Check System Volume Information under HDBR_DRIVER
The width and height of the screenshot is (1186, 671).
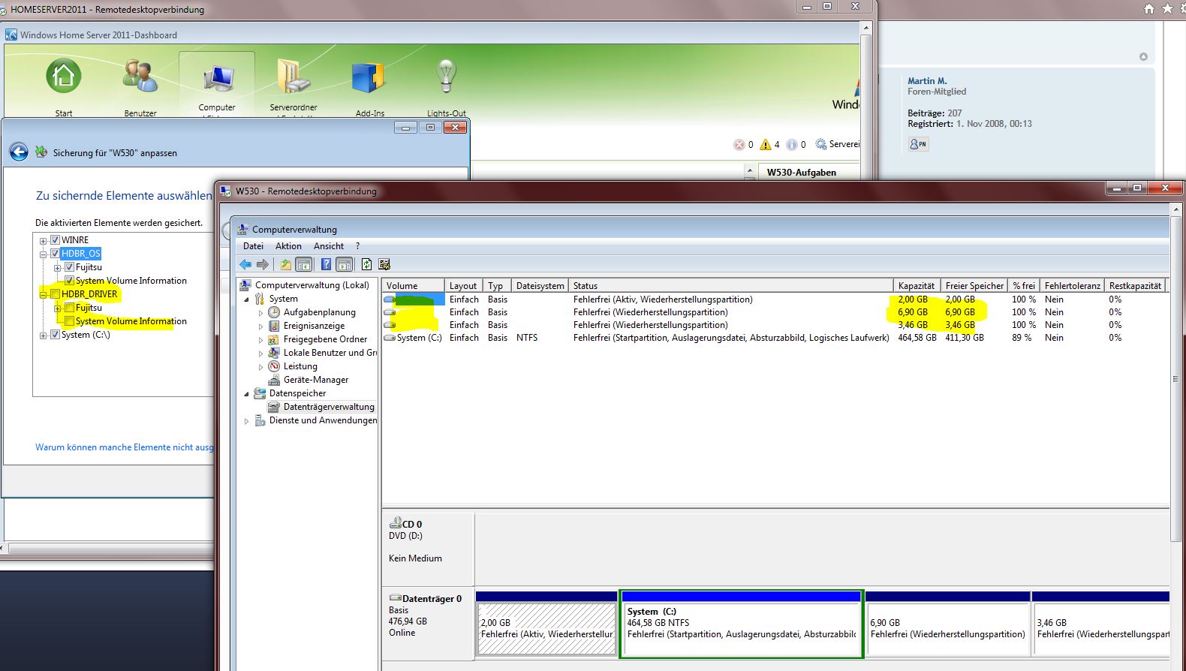(69, 321)
